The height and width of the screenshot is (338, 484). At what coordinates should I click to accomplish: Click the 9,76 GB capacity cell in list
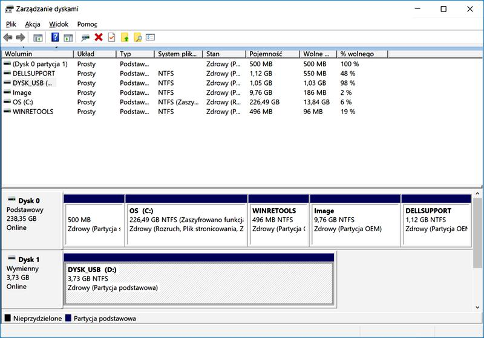click(261, 93)
